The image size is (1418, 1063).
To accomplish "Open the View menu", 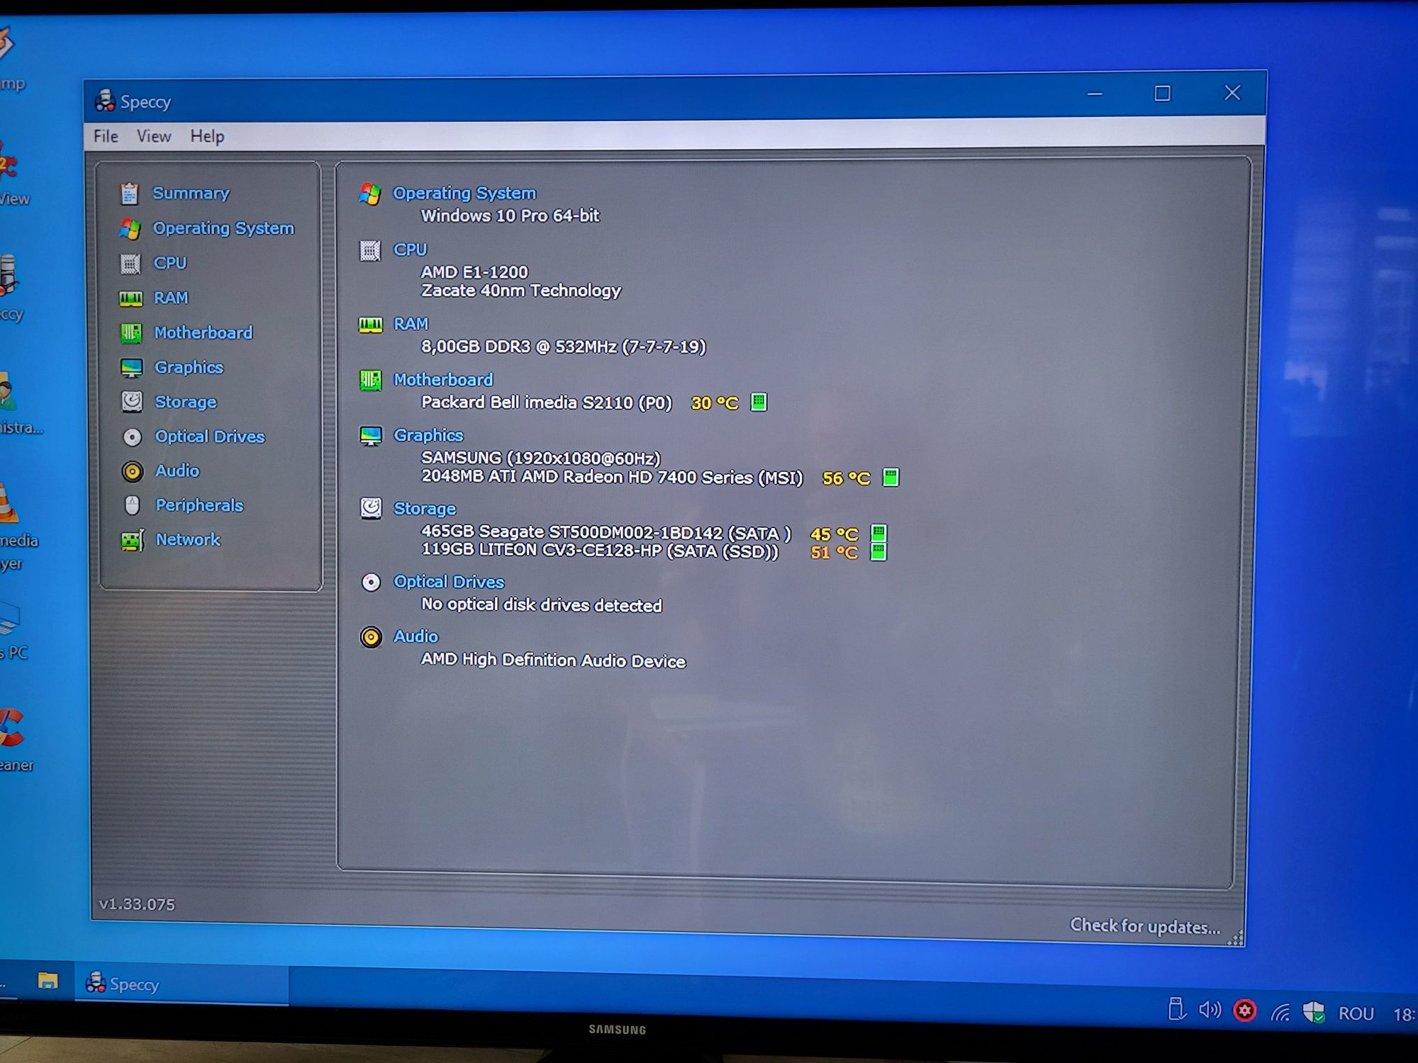I will coord(154,136).
